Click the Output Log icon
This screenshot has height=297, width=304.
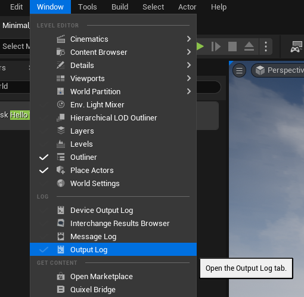tap(61, 249)
